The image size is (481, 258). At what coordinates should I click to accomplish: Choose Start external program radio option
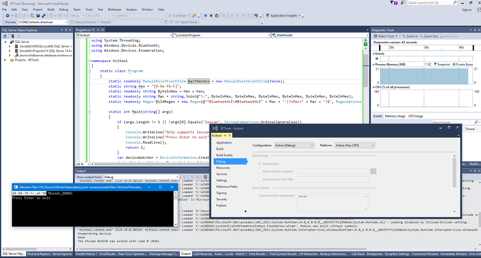(x=260, y=171)
